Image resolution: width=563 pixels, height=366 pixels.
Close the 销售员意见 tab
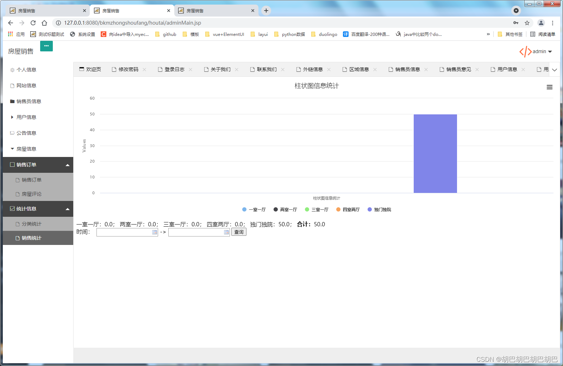[477, 70]
